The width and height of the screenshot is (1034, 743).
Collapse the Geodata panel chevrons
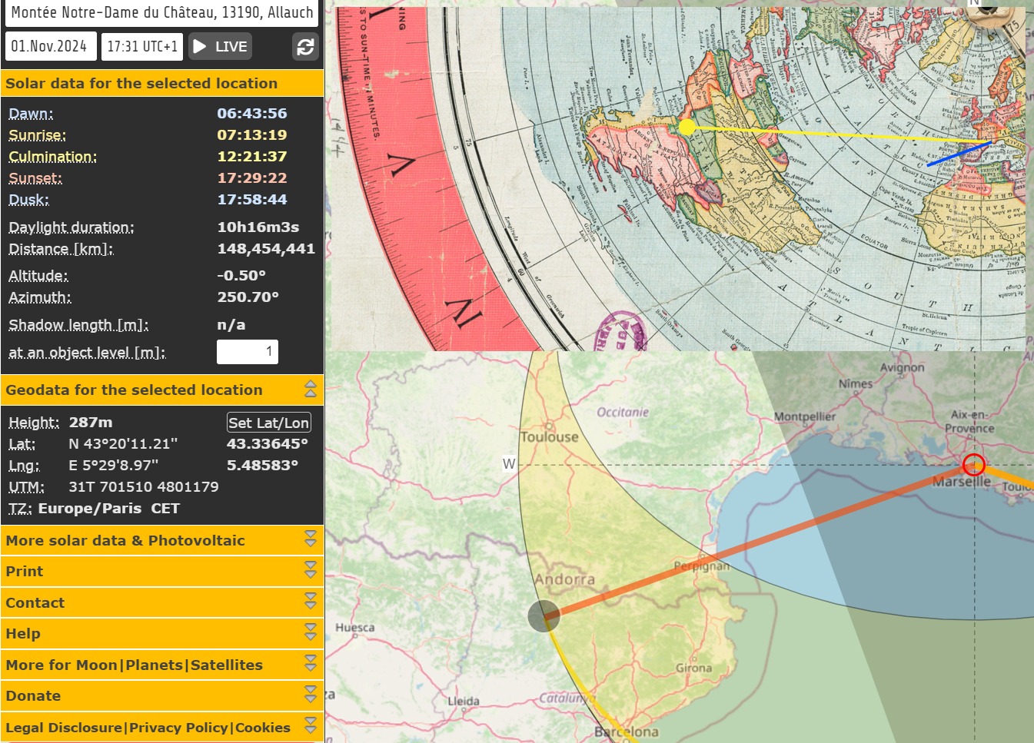pyautogui.click(x=311, y=389)
